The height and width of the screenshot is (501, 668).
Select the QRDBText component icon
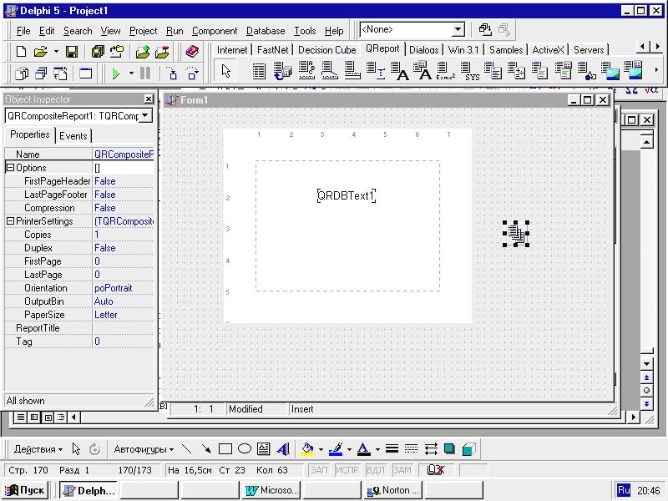point(423,71)
